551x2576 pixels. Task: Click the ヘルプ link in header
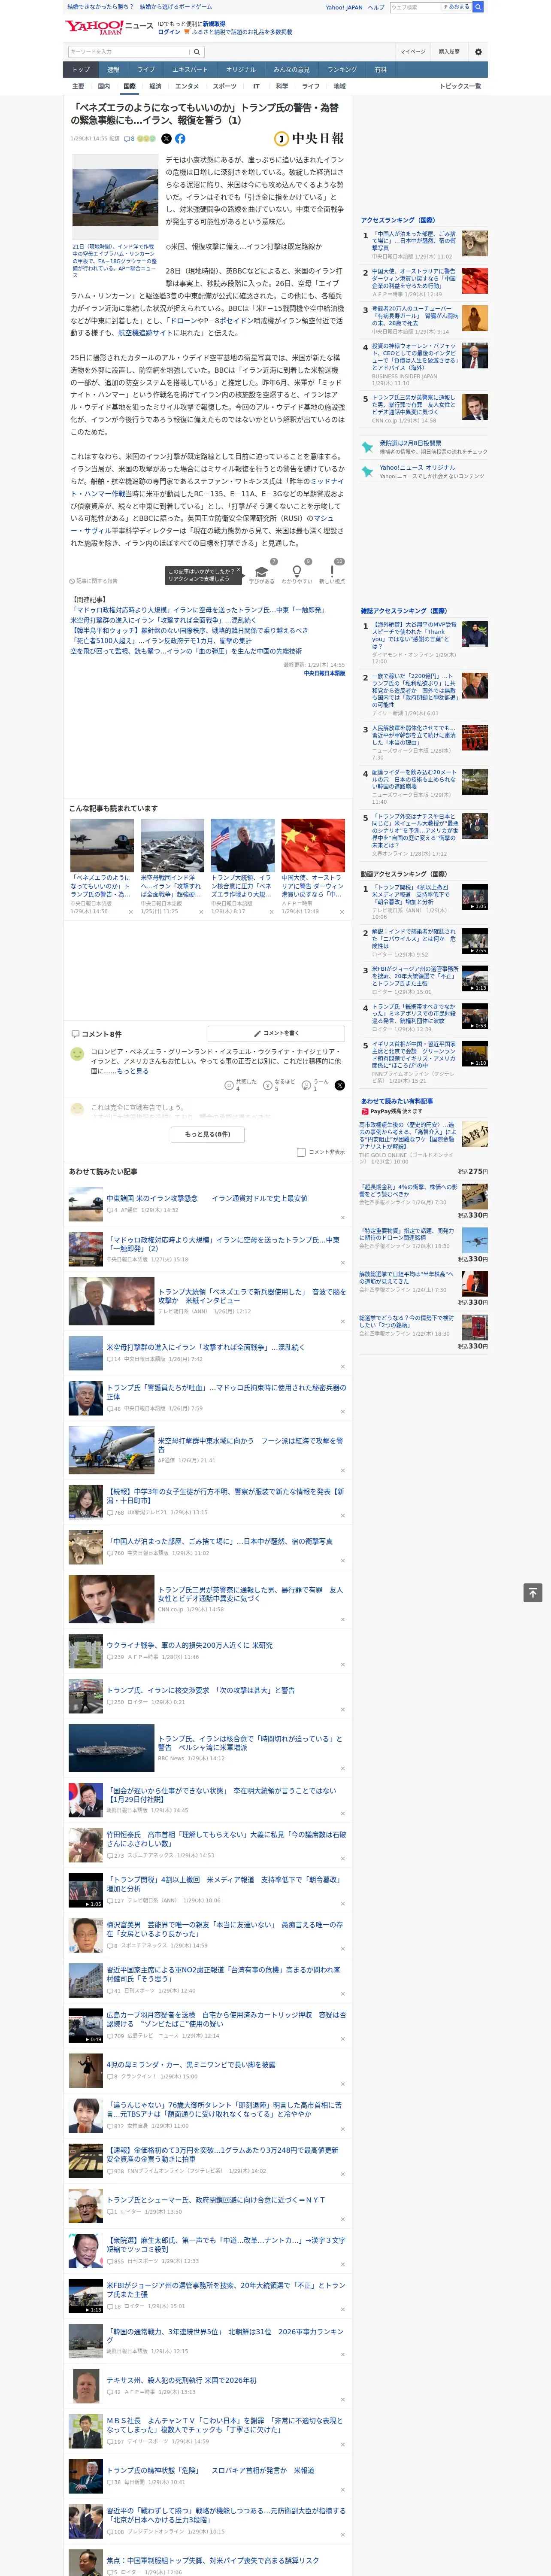click(376, 7)
